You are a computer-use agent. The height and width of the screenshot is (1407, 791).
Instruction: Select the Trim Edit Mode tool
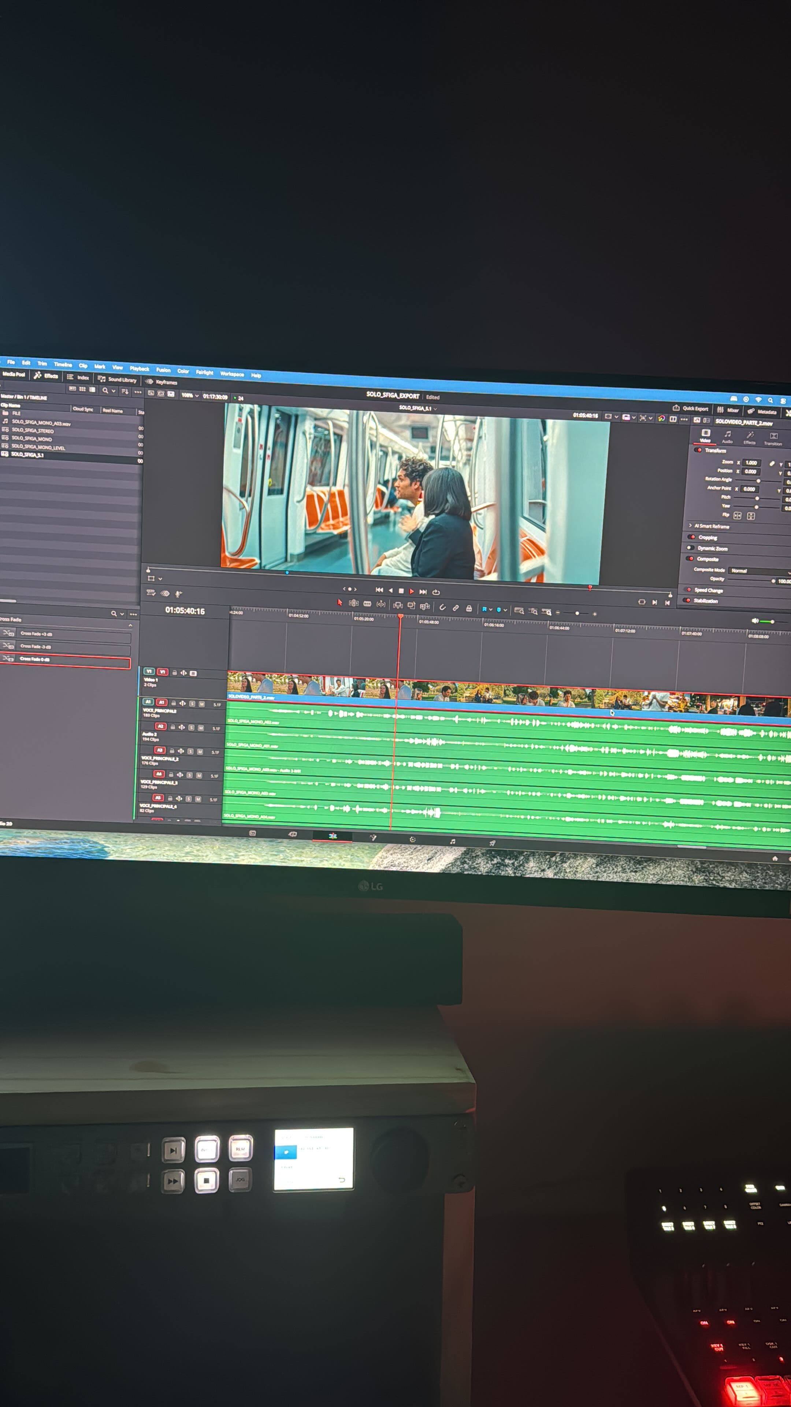(354, 603)
